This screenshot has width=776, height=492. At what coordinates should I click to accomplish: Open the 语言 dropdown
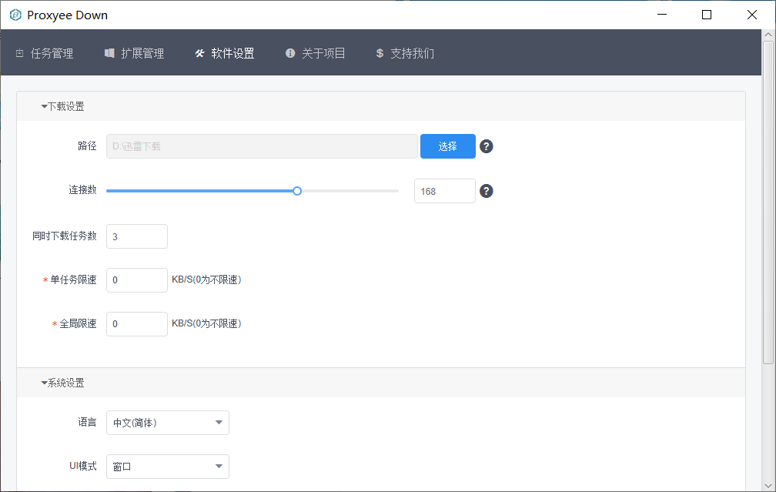pyautogui.click(x=167, y=423)
